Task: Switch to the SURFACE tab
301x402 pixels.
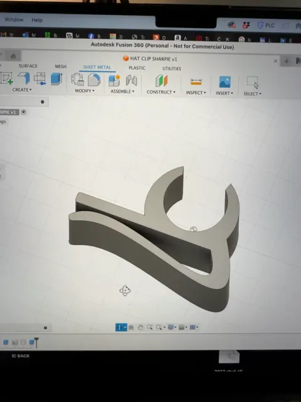Action: coord(28,66)
